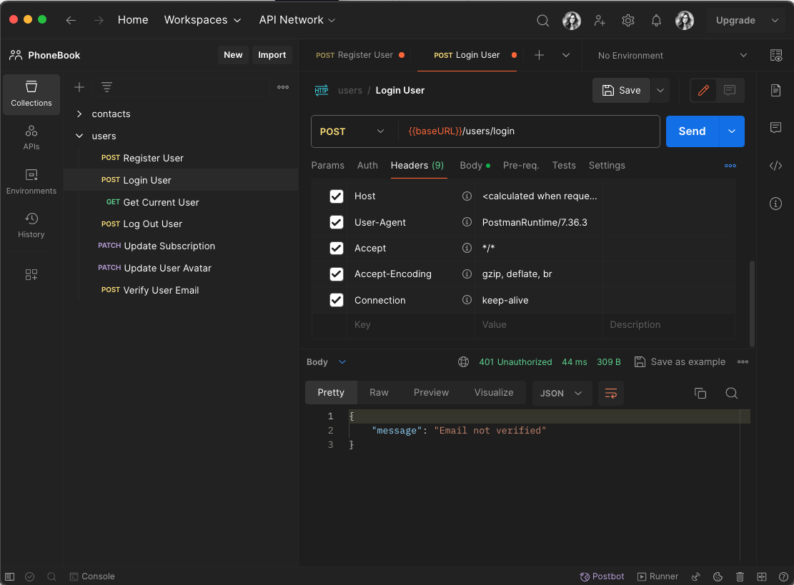Click the Import button
The height and width of the screenshot is (585, 794).
(x=272, y=55)
